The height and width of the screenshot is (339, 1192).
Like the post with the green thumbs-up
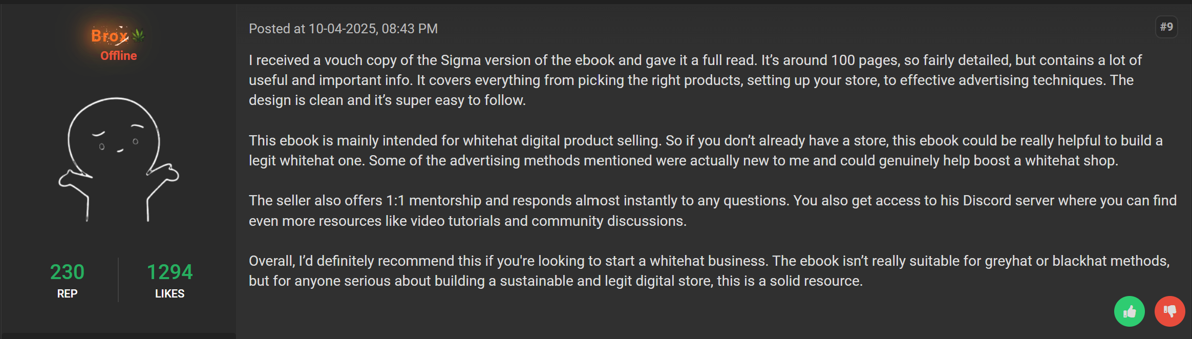point(1129,311)
